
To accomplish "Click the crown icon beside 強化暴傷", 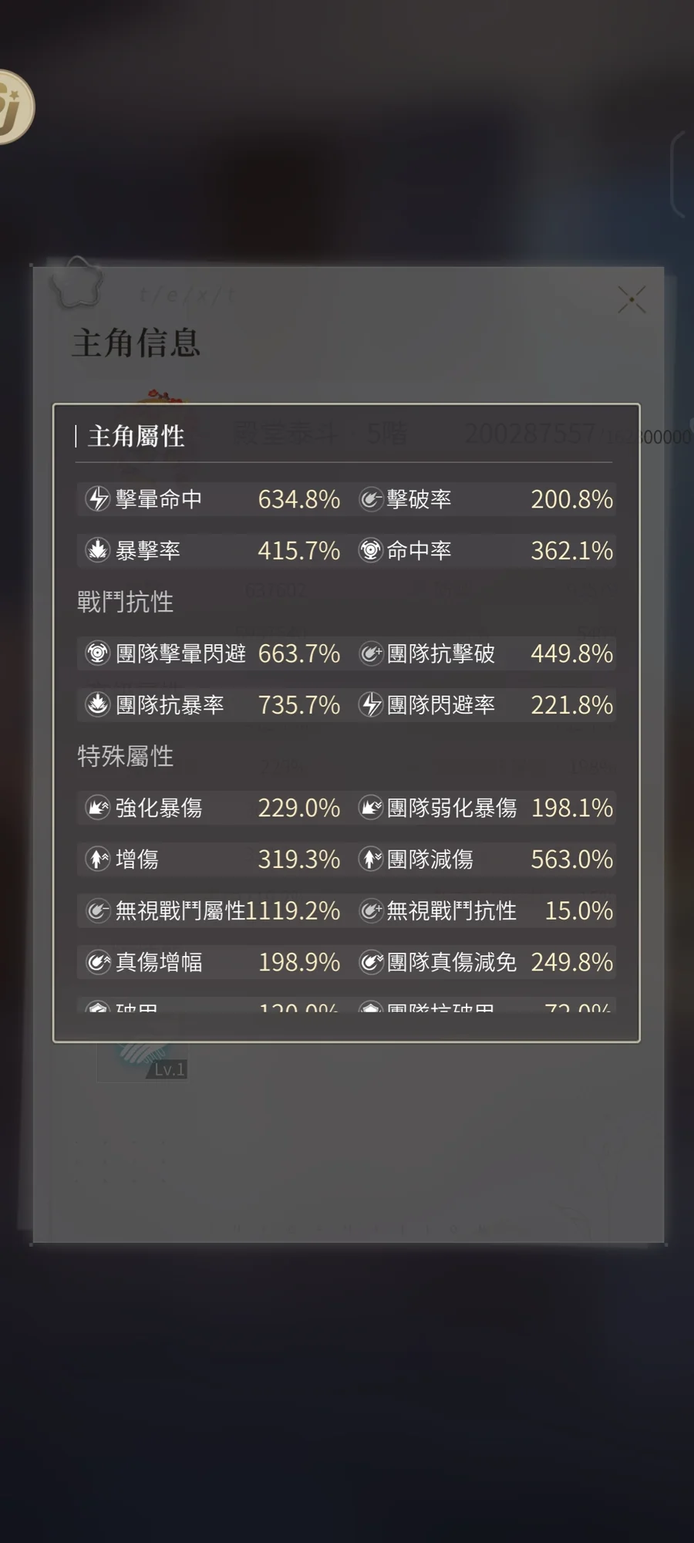I will click(98, 808).
